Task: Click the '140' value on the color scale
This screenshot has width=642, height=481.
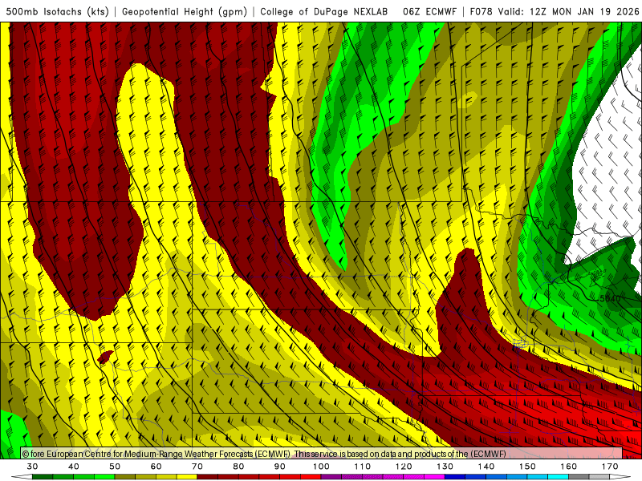Action: (x=486, y=467)
